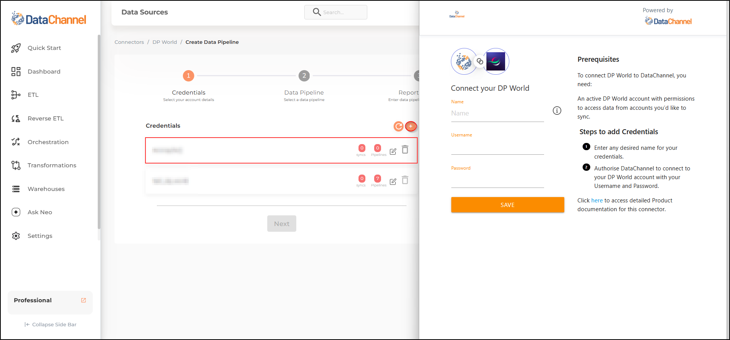
Task: Refresh the credentials list
Action: coord(398,126)
